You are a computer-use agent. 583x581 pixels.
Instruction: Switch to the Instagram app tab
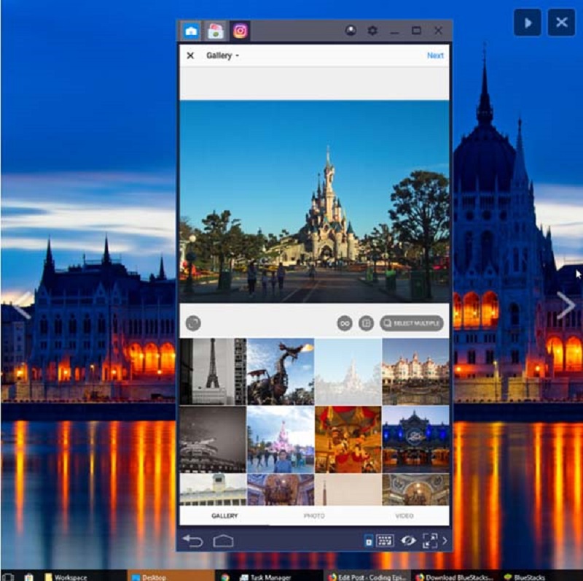pyautogui.click(x=240, y=31)
